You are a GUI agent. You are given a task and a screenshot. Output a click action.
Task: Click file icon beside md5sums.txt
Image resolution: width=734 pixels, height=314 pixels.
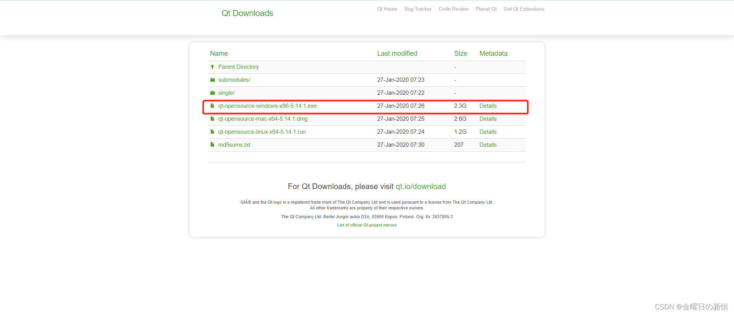click(x=212, y=145)
